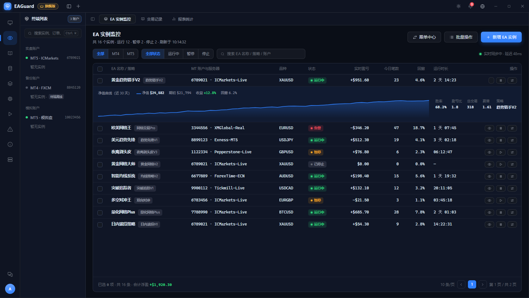The width and height of the screenshot is (529, 298).
Task: Pause the 量化网格Plus EA instance
Action: 501,212
